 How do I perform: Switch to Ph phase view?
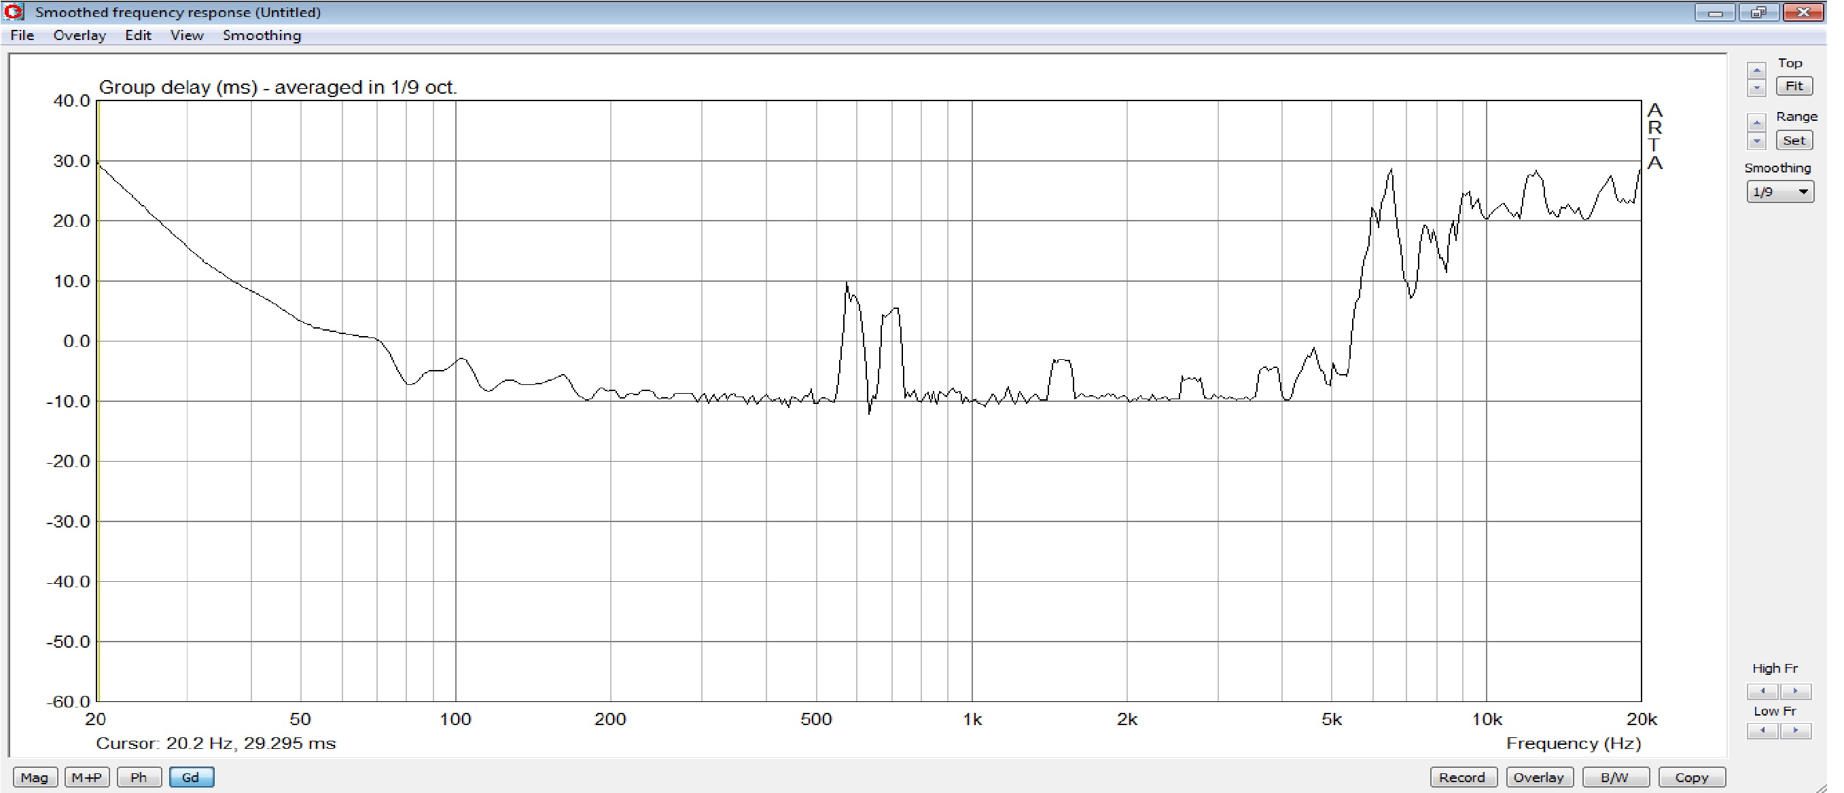coord(139,777)
